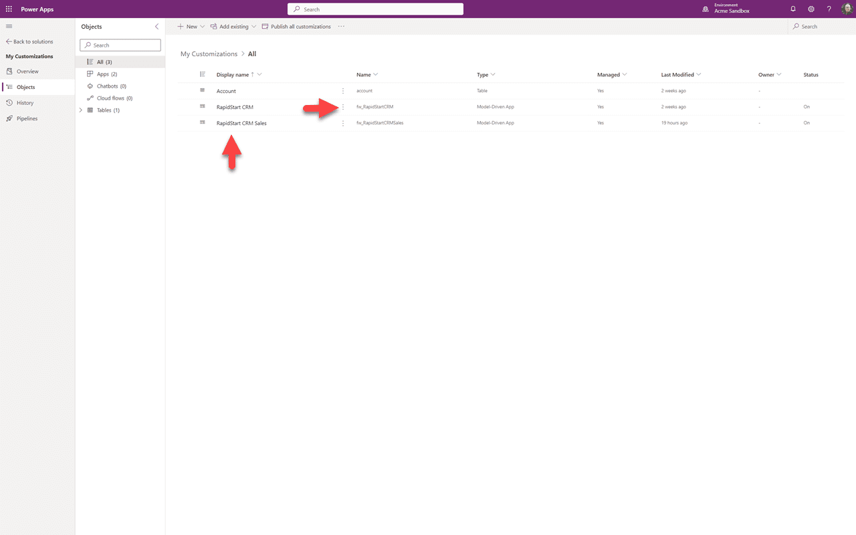Click the Objects search input field
This screenshot has width=856, height=535.
point(120,45)
